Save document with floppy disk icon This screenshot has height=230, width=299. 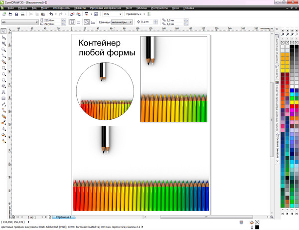16,14
